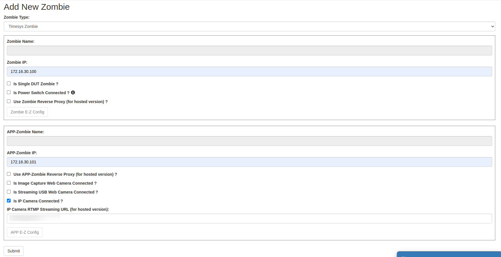Viewport: 501px width, 257px height.
Task: Open the Zombie Type dropdown
Action: 249,26
